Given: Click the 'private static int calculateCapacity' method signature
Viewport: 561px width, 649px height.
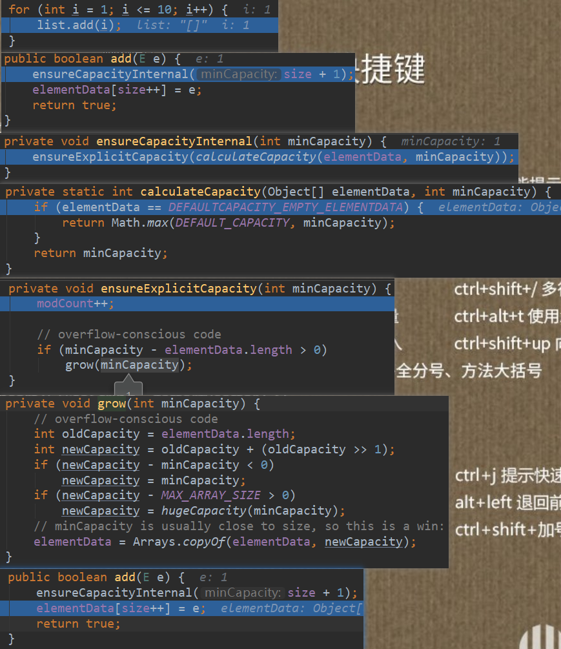Looking at the screenshot, I should tap(278, 192).
